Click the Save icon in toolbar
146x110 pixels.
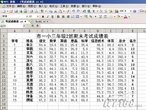click(16, 11)
